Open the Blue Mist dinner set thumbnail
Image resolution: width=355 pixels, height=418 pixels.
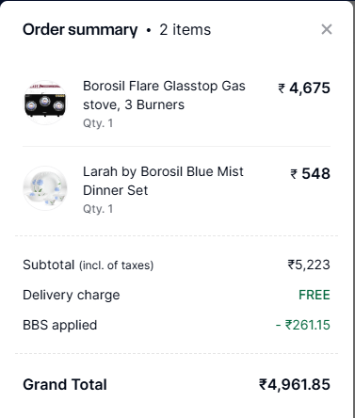(45, 188)
